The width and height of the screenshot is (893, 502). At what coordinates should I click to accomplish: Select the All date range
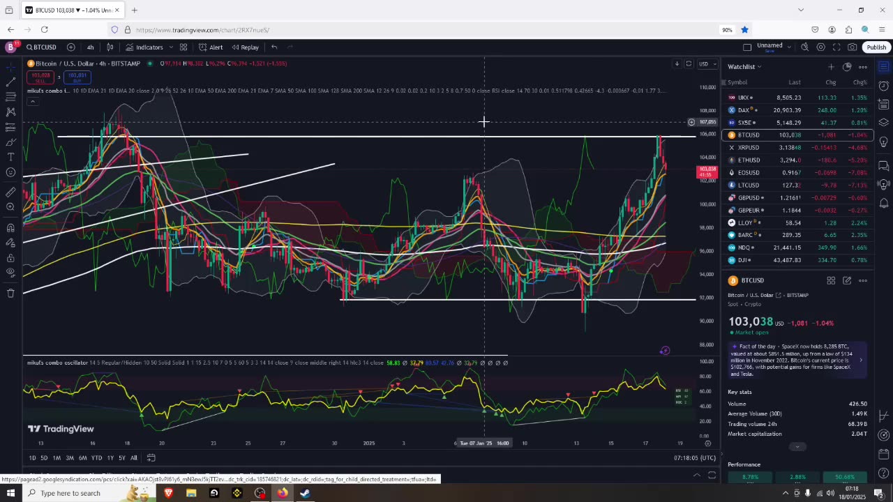tap(134, 458)
